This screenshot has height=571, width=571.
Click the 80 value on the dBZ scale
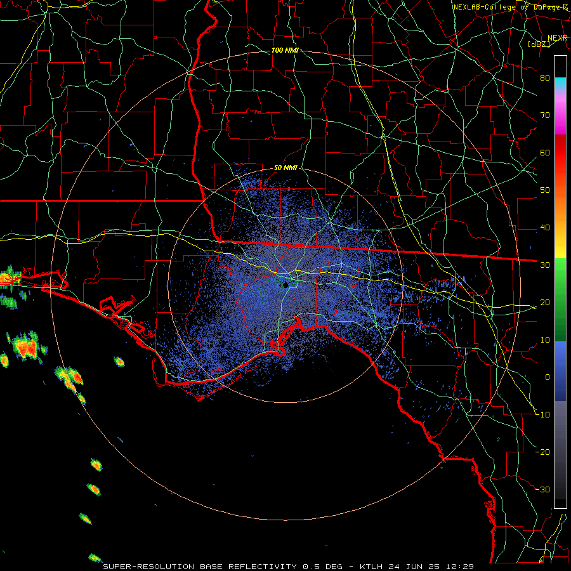coord(545,77)
